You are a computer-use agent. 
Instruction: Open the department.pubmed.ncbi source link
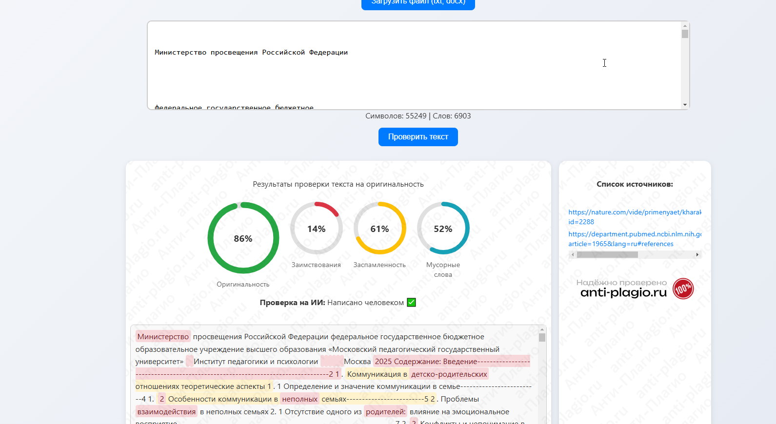coord(635,239)
